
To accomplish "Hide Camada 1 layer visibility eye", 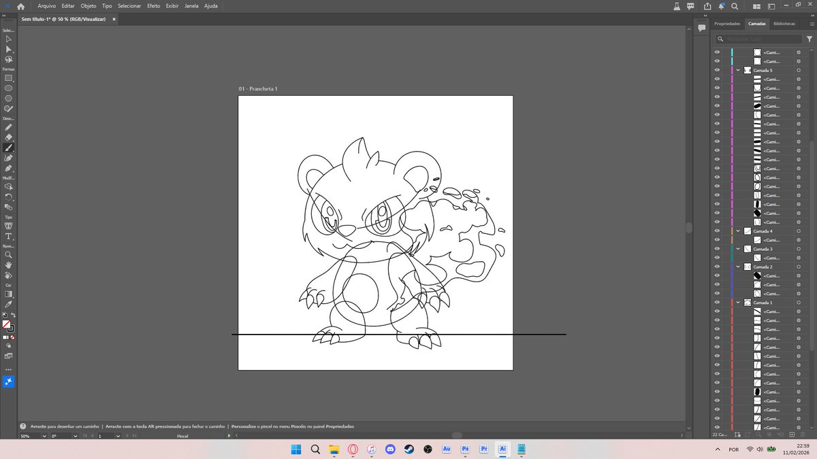I will (x=717, y=303).
